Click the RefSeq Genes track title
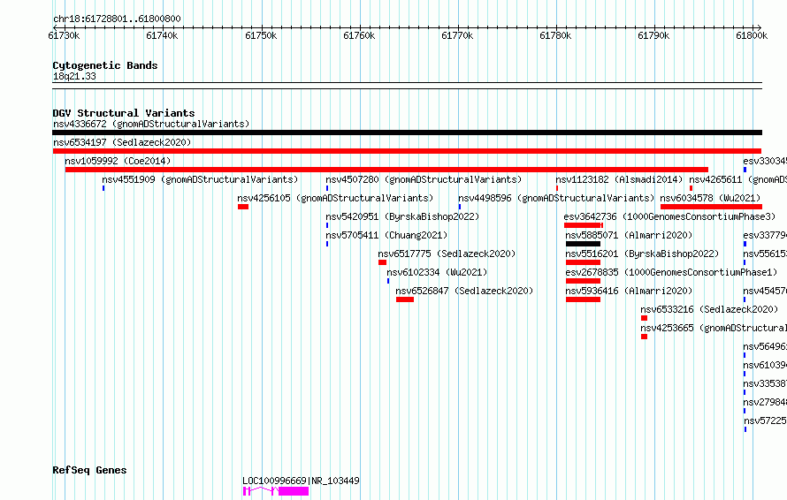787x500 pixels. pyautogui.click(x=89, y=470)
